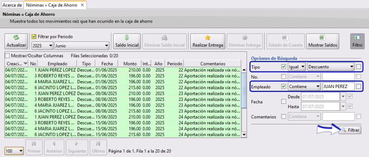Open the Desde date picker arrow
The image size is (369, 157).
pos(343,96)
